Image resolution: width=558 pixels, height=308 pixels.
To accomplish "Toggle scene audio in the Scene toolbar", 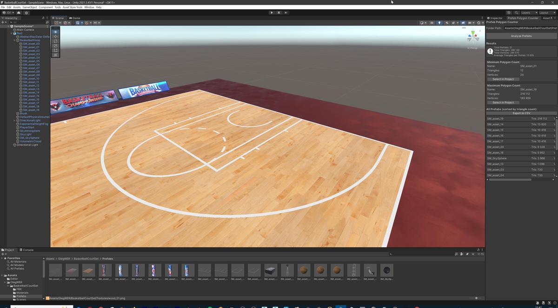I will 447,23.
